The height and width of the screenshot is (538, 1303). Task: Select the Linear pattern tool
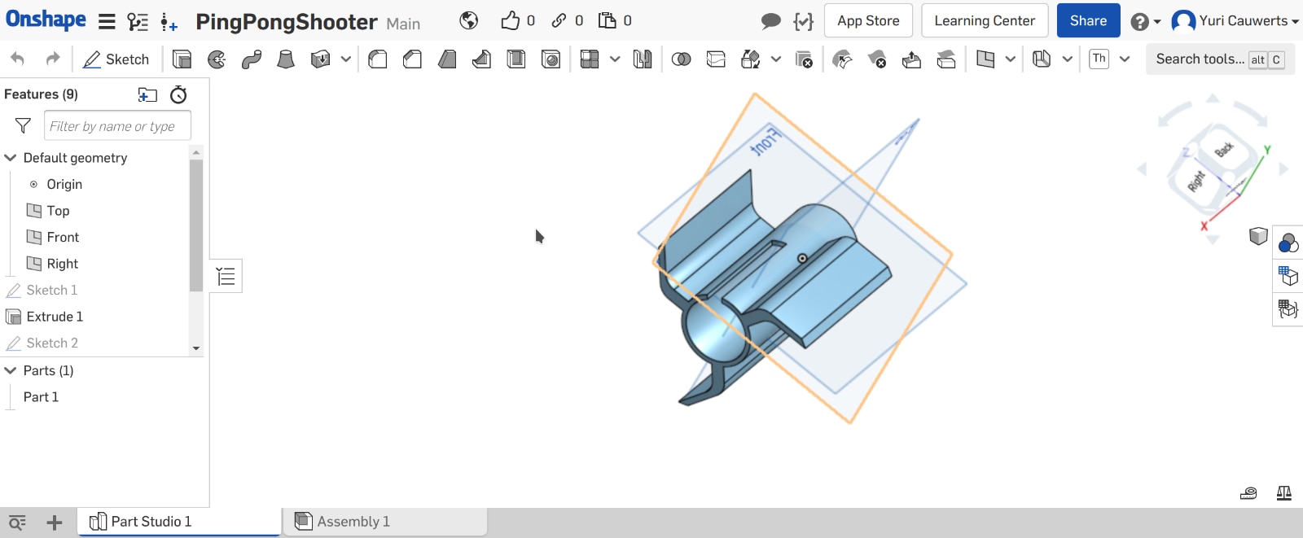(590, 59)
